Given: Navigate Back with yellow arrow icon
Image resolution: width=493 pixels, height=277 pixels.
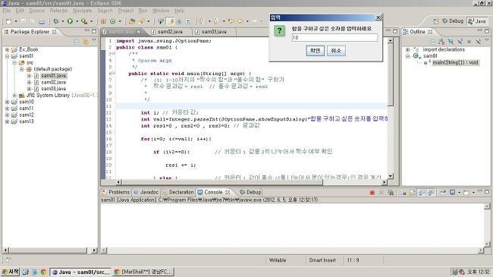Looking at the screenshot, I should coord(240,21).
